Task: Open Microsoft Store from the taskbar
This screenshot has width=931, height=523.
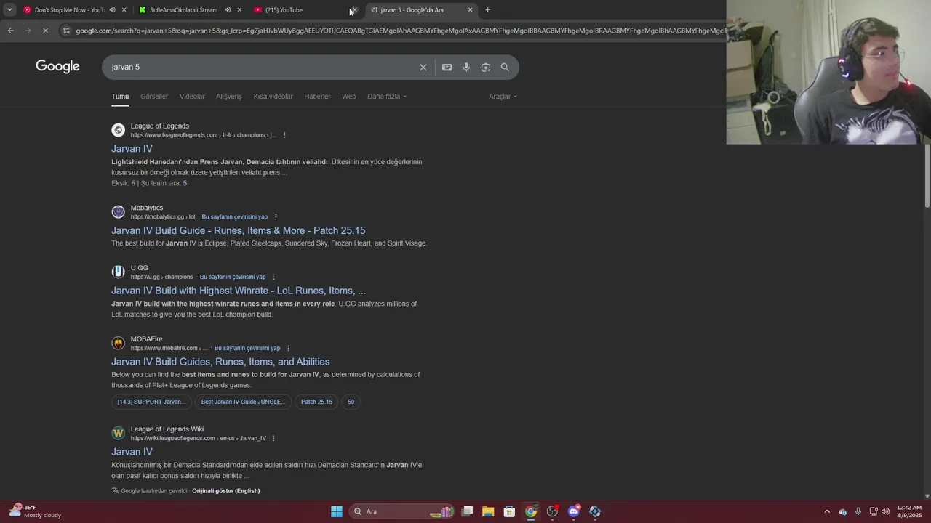Action: click(x=509, y=511)
